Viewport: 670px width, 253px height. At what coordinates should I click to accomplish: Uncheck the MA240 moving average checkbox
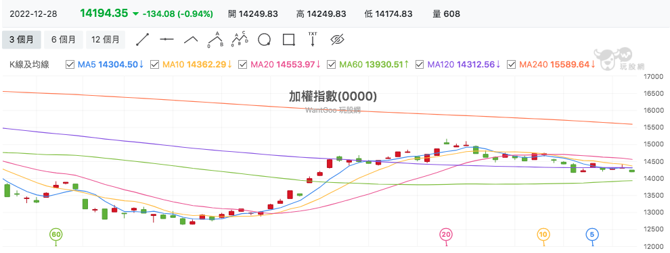[x=511, y=64]
